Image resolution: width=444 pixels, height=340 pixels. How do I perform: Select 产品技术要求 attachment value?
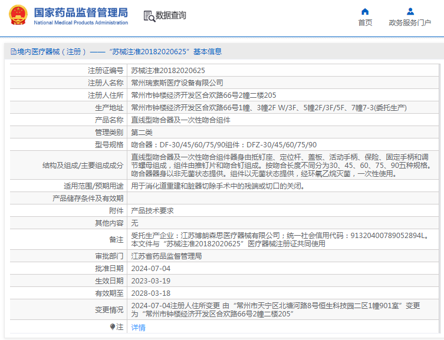click(152, 211)
